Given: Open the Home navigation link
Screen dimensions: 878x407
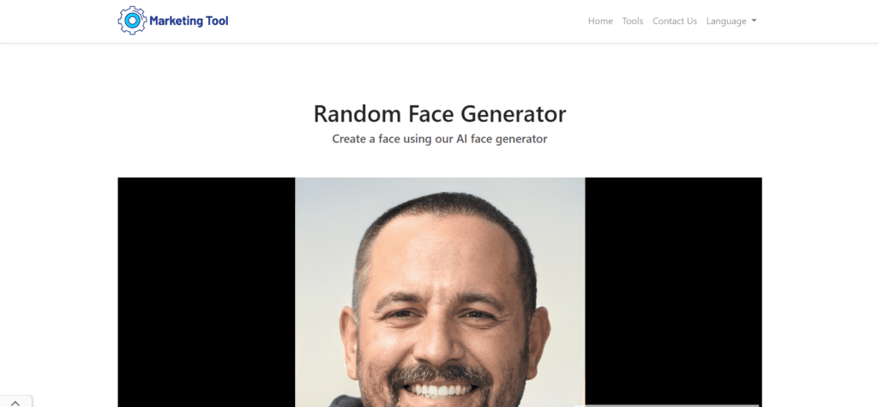Looking at the screenshot, I should pos(599,21).
